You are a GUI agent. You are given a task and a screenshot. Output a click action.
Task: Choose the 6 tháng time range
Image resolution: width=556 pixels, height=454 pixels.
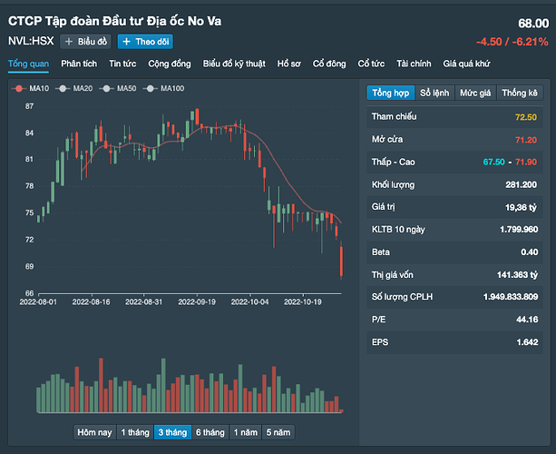pos(210,432)
